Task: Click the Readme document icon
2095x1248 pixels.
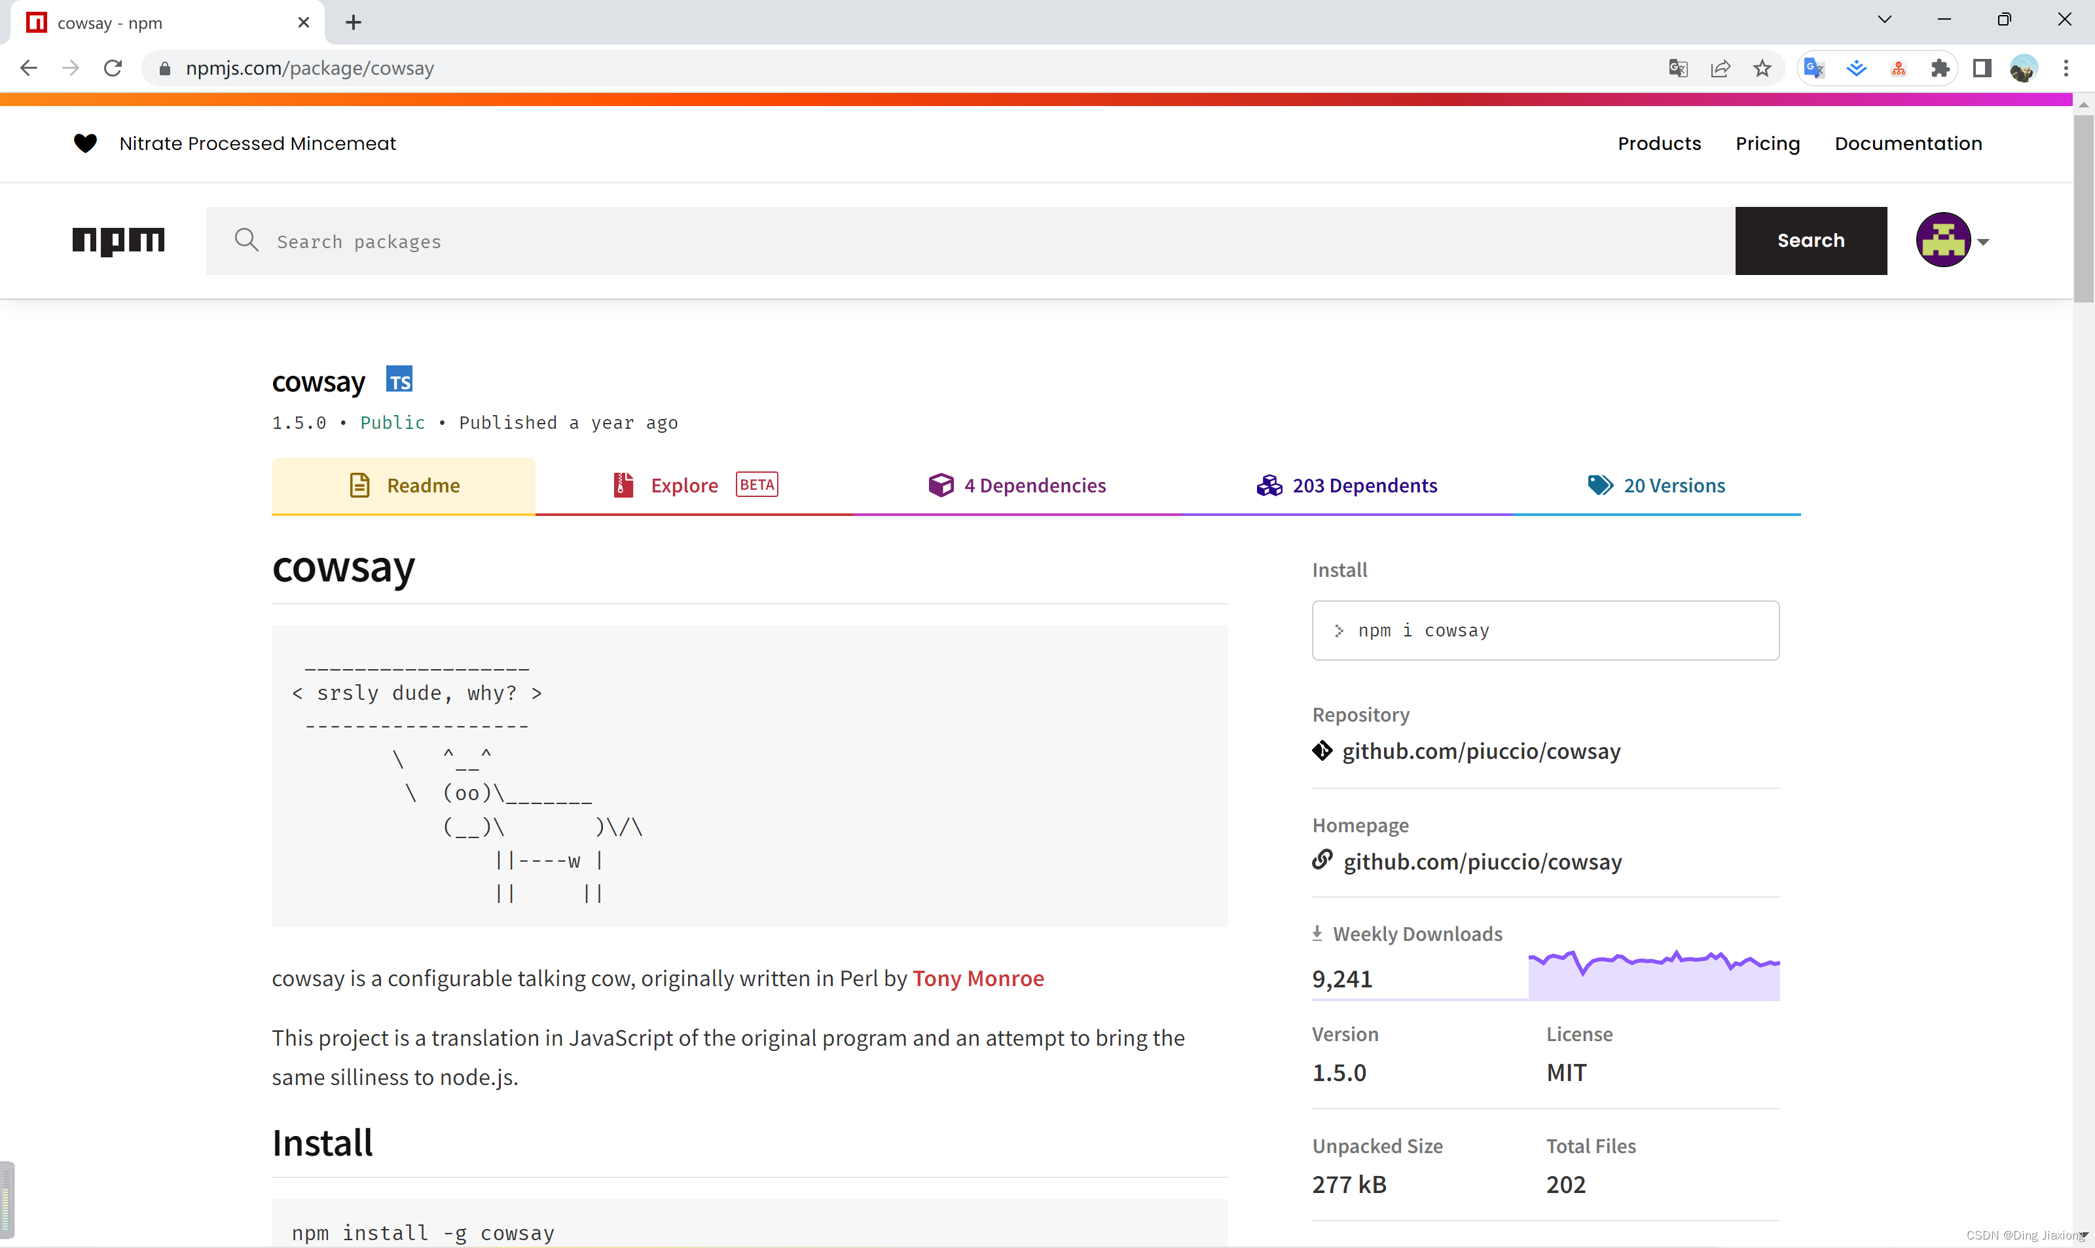Action: [360, 485]
